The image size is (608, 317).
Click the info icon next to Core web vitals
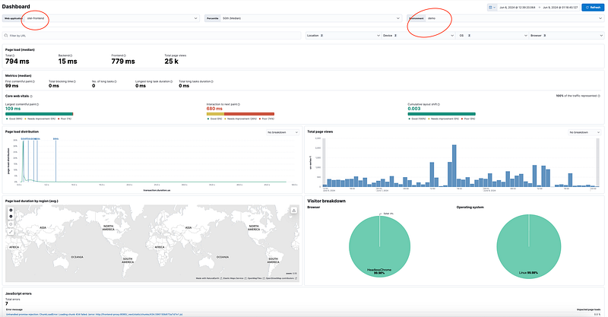pos(31,97)
